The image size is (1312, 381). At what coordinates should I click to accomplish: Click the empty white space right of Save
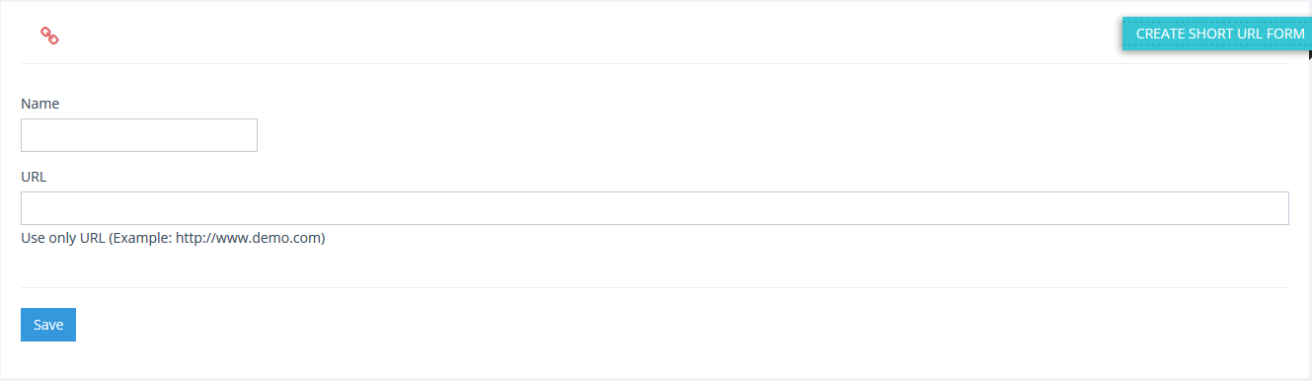681,325
